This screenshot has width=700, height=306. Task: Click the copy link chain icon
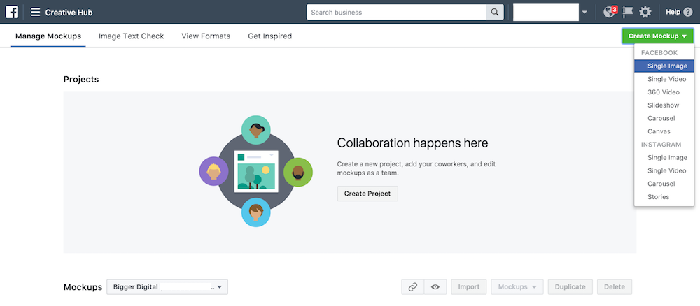(x=413, y=287)
